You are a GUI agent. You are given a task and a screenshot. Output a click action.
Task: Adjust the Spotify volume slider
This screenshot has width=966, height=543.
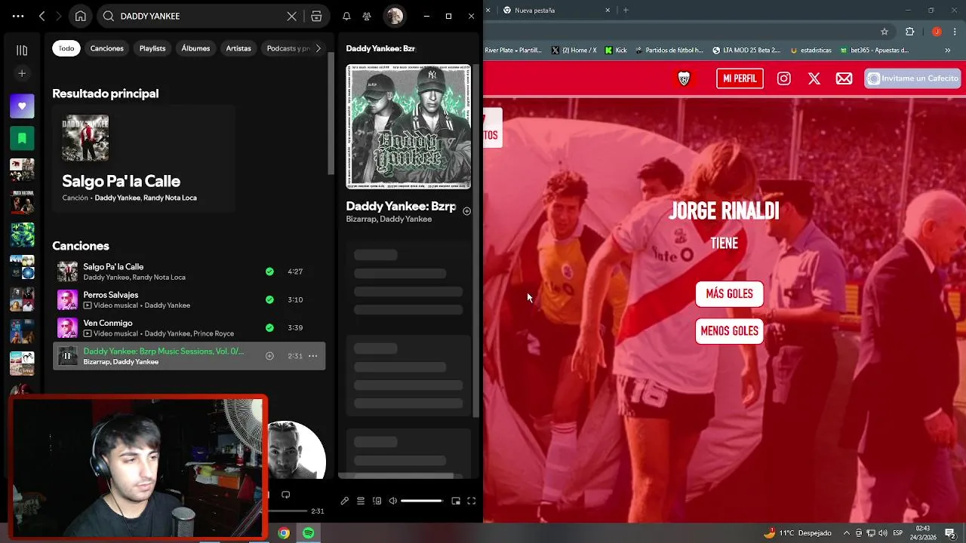point(421,501)
